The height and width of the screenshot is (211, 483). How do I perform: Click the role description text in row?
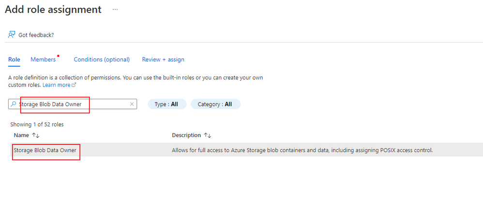coord(302,150)
